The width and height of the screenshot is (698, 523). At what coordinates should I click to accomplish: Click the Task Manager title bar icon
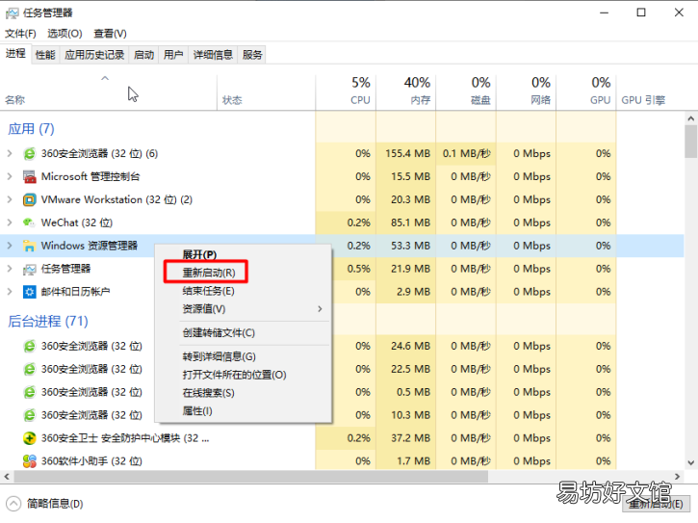point(13,13)
